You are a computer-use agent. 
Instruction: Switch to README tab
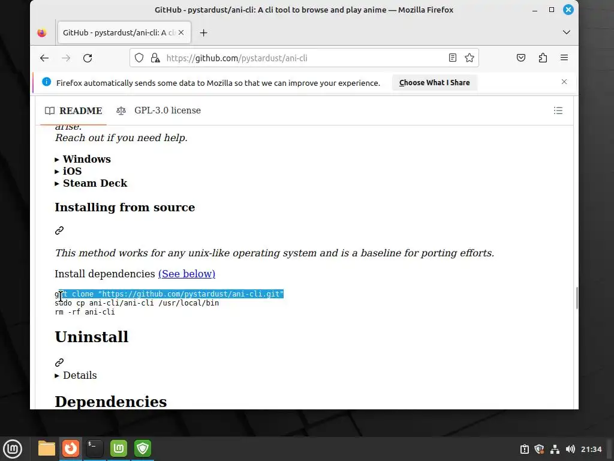click(74, 110)
